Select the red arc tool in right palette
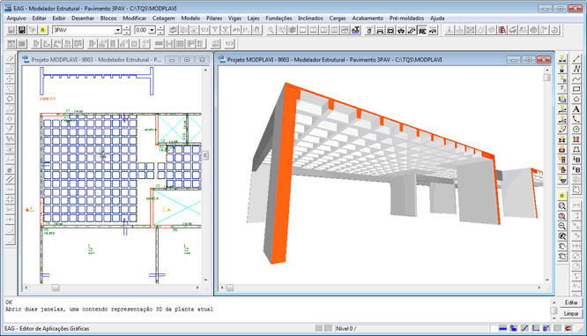 [x=576, y=119]
